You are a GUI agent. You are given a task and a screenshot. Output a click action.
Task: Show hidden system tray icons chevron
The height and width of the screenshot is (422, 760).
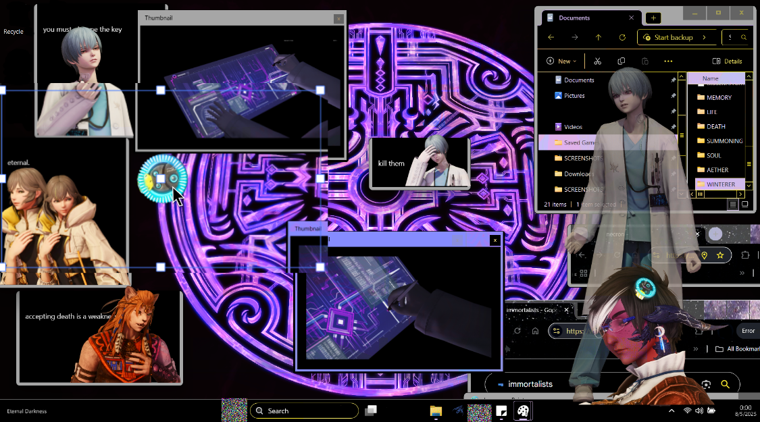(x=672, y=411)
